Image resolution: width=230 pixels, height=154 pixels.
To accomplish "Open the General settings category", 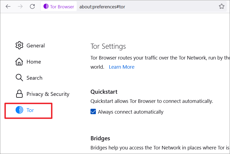I will pos(36,45).
